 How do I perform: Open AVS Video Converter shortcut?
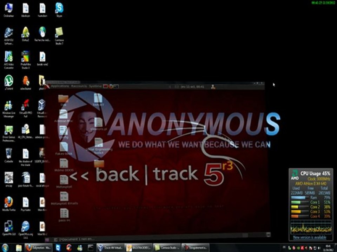click(x=8, y=57)
